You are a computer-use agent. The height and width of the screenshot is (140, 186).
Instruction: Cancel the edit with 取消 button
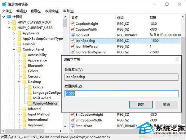click(x=166, y=104)
